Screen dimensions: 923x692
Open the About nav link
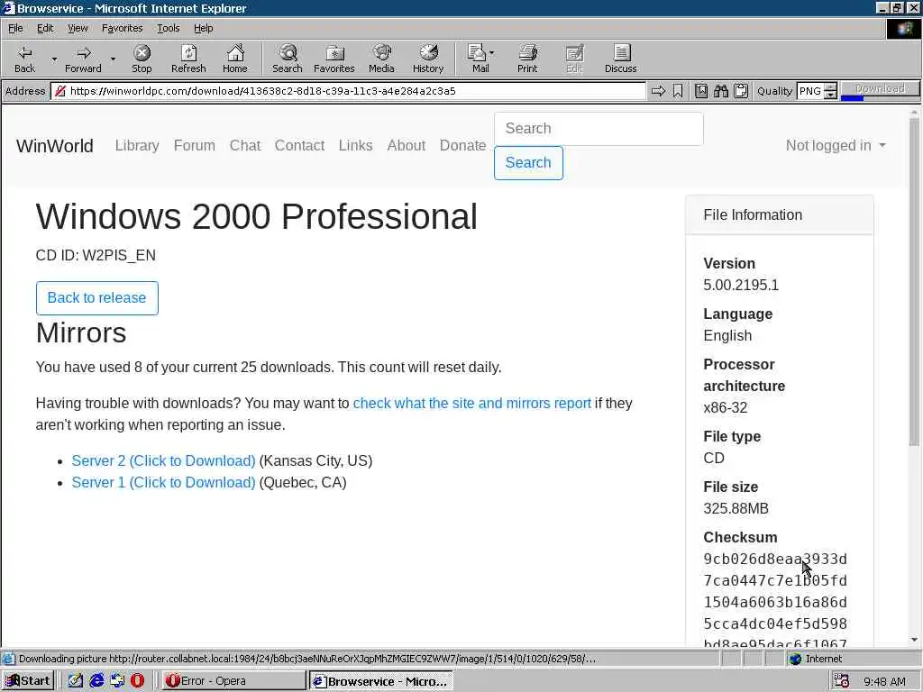pyautogui.click(x=407, y=145)
